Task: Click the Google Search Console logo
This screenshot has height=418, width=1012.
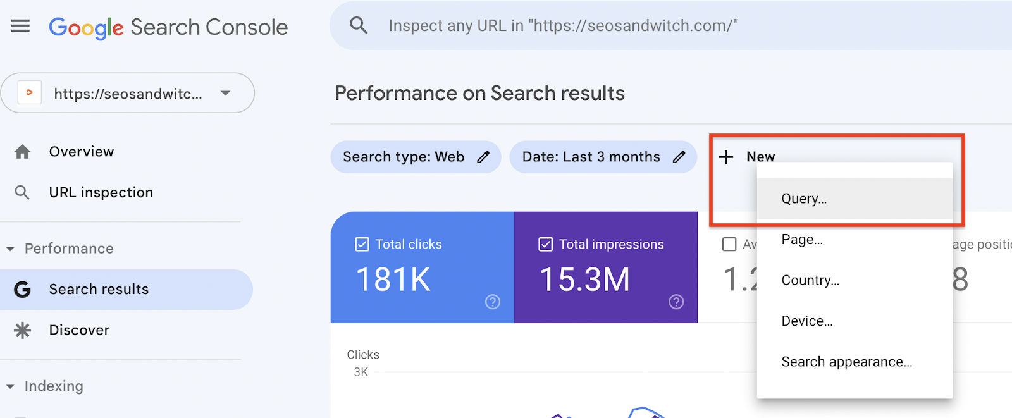Action: (168, 27)
